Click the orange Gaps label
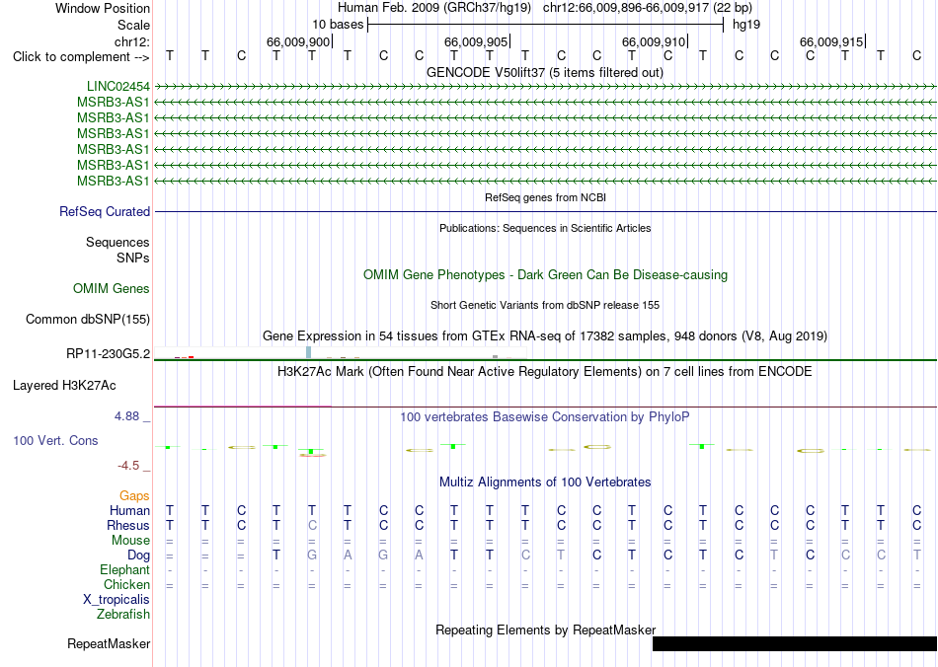 tap(134, 495)
